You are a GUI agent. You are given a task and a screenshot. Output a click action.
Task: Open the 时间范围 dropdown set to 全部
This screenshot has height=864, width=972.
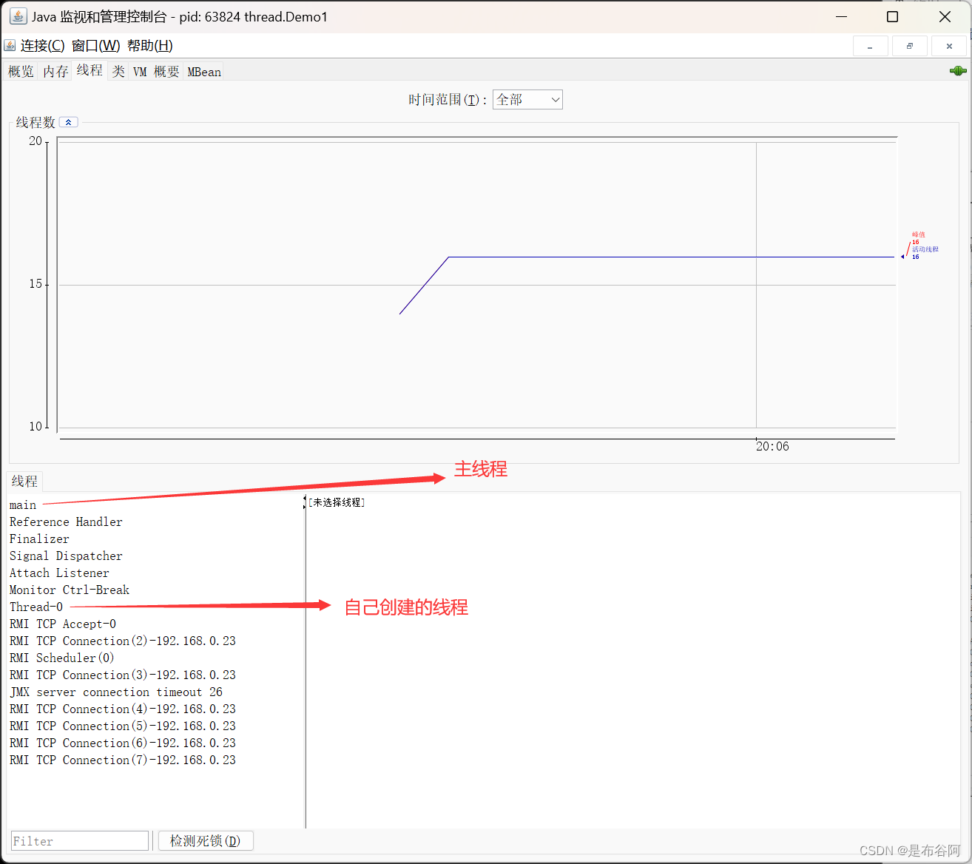coord(527,100)
